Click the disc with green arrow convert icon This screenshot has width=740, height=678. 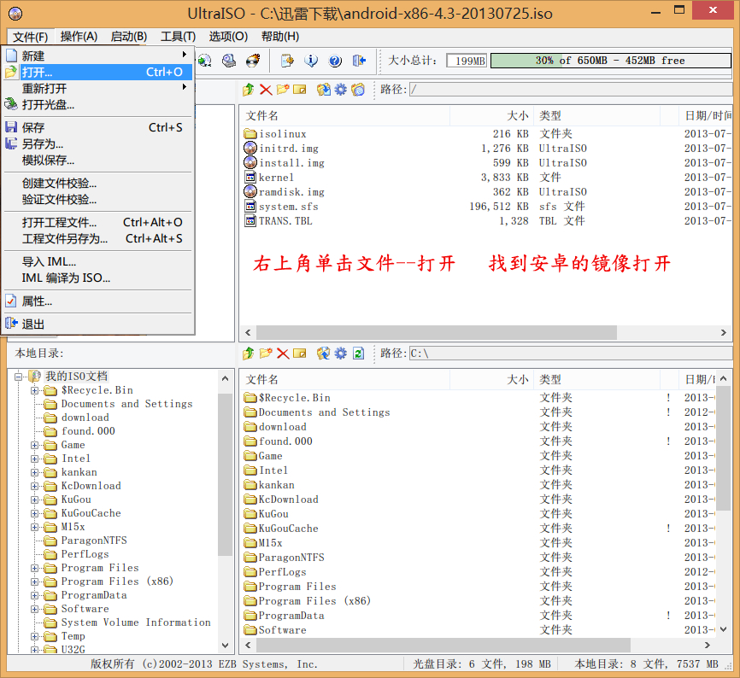tap(205, 61)
